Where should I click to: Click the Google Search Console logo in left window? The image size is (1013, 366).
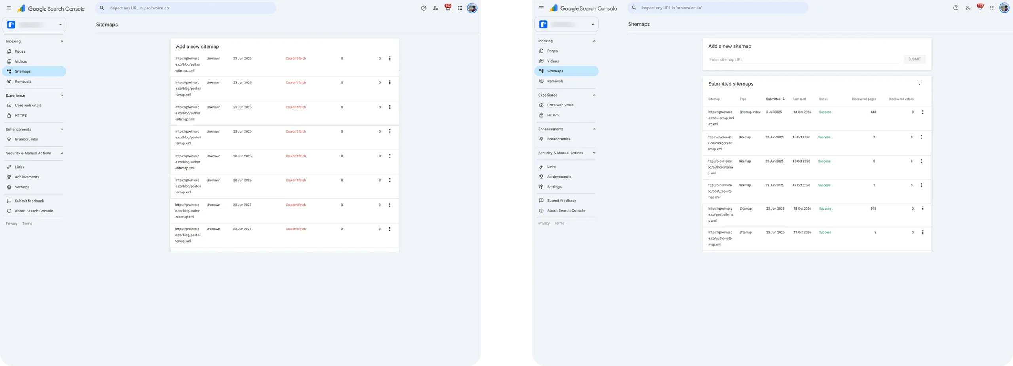tap(51, 9)
